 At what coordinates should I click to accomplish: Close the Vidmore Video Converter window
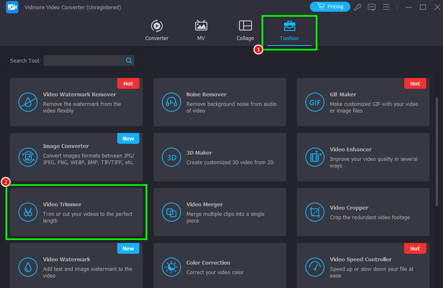click(x=437, y=7)
